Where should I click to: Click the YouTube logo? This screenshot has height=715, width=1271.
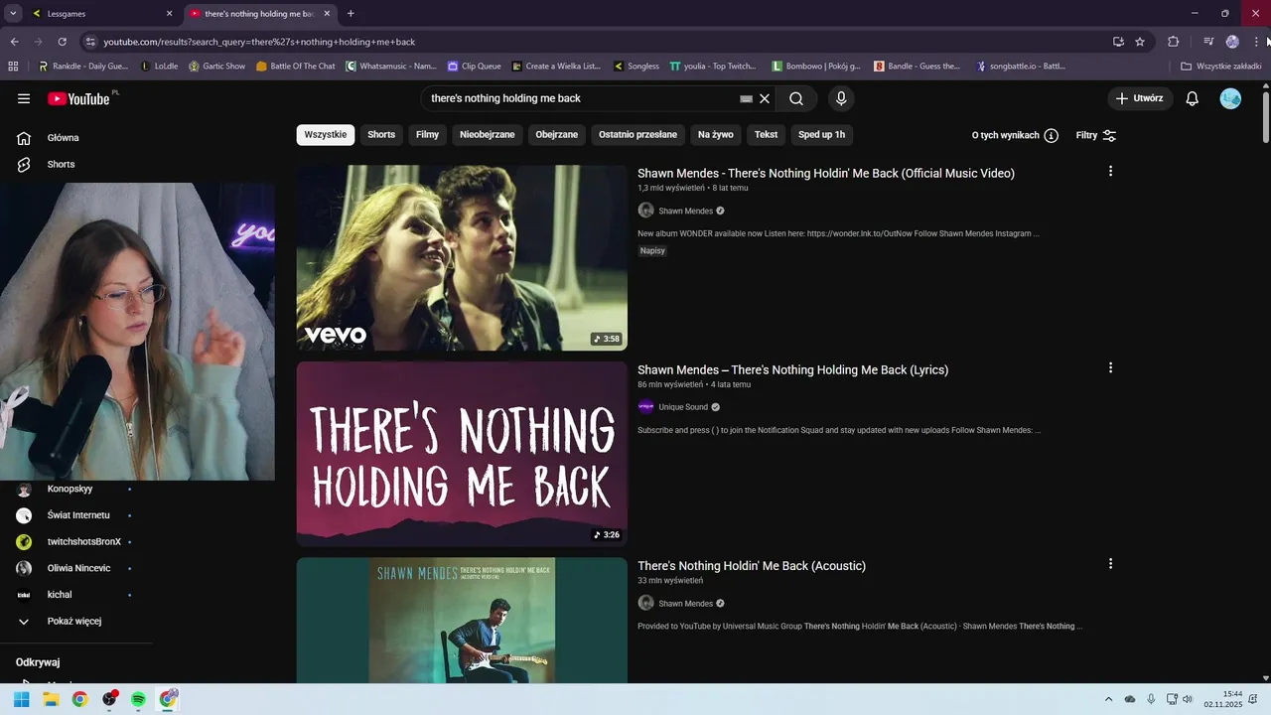pyautogui.click(x=78, y=98)
